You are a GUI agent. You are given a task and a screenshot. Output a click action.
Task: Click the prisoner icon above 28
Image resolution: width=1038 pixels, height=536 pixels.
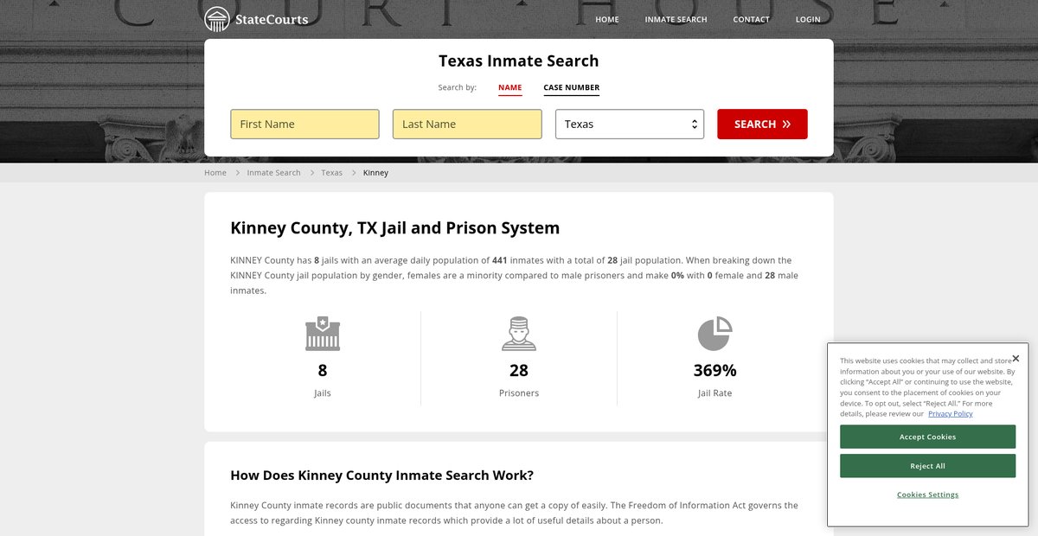(519, 334)
